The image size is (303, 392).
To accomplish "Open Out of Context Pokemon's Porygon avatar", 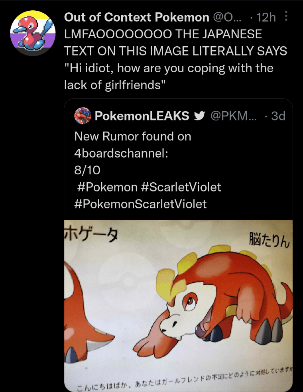I will (32, 32).
